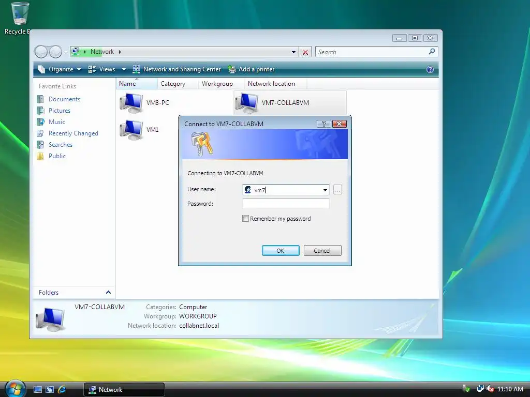Go back with the Explorer Back arrow
530x397 pixels.
click(41, 52)
